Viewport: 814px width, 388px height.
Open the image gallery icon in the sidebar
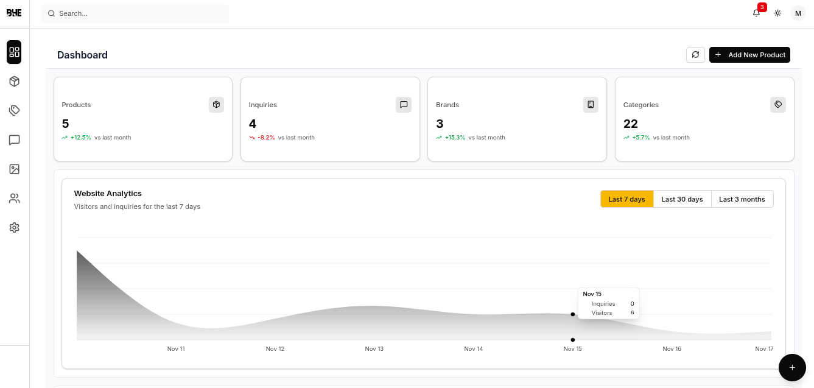[x=14, y=169]
